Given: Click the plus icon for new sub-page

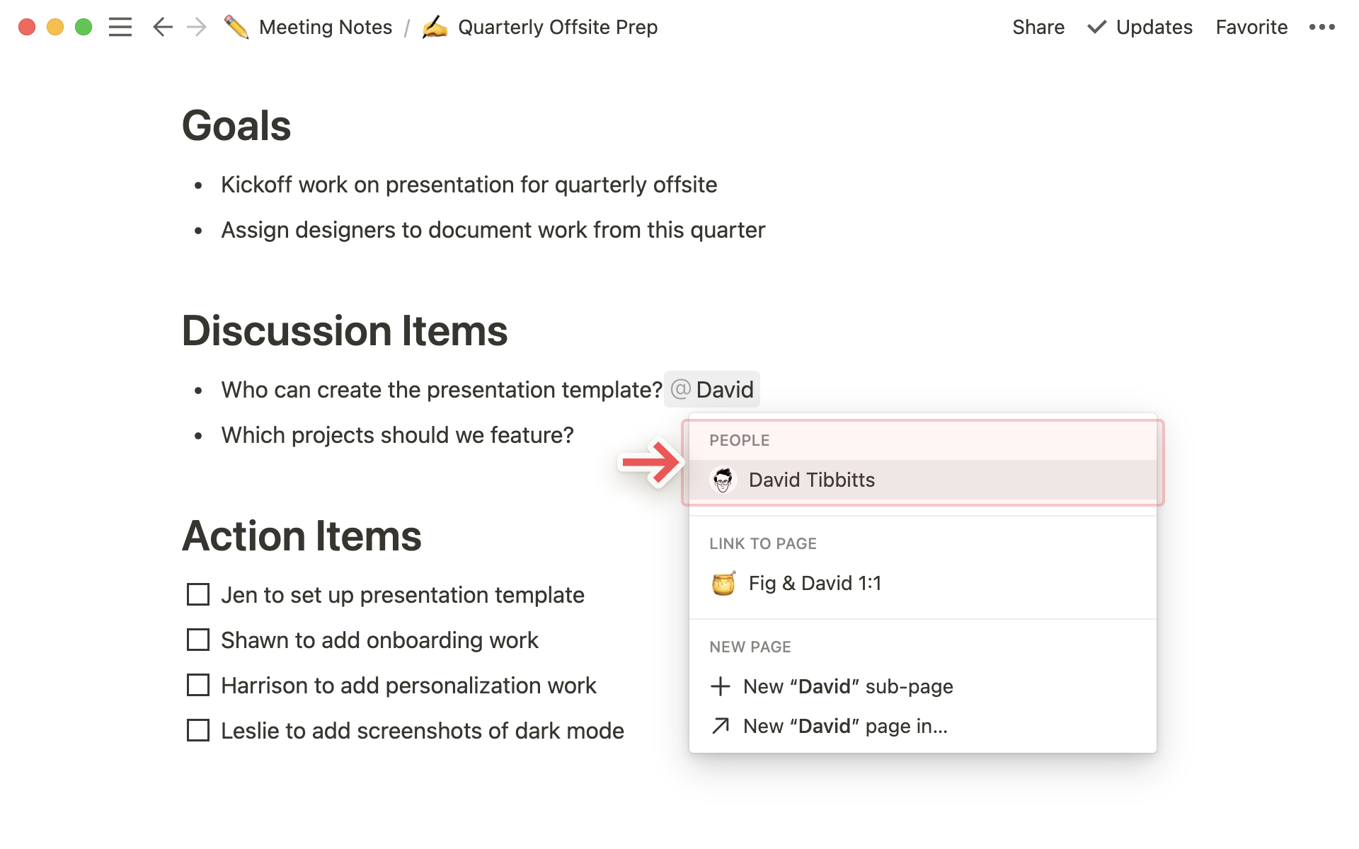Looking at the screenshot, I should point(720,686).
